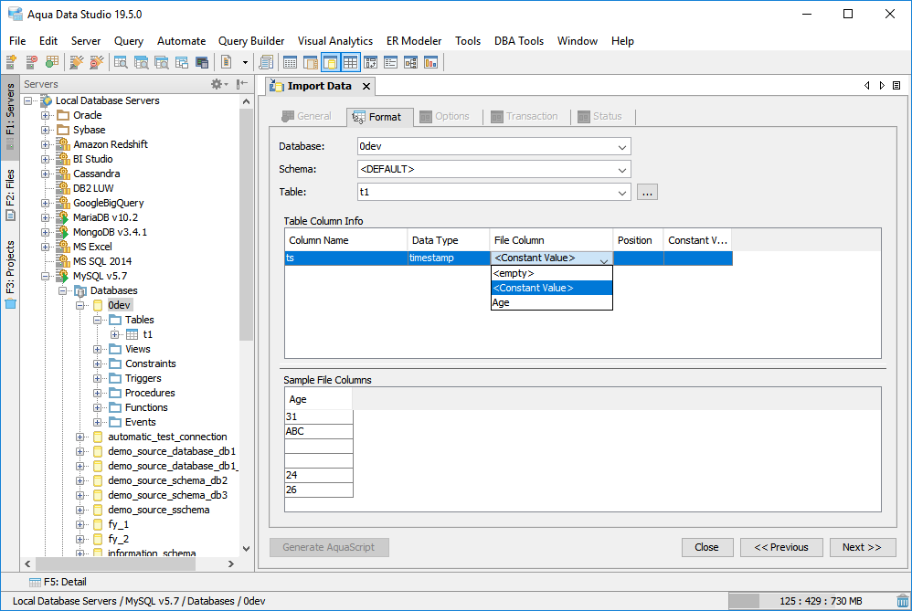This screenshot has height=611, width=912.
Task: Click the new document toolbar icon
Action: 227,62
